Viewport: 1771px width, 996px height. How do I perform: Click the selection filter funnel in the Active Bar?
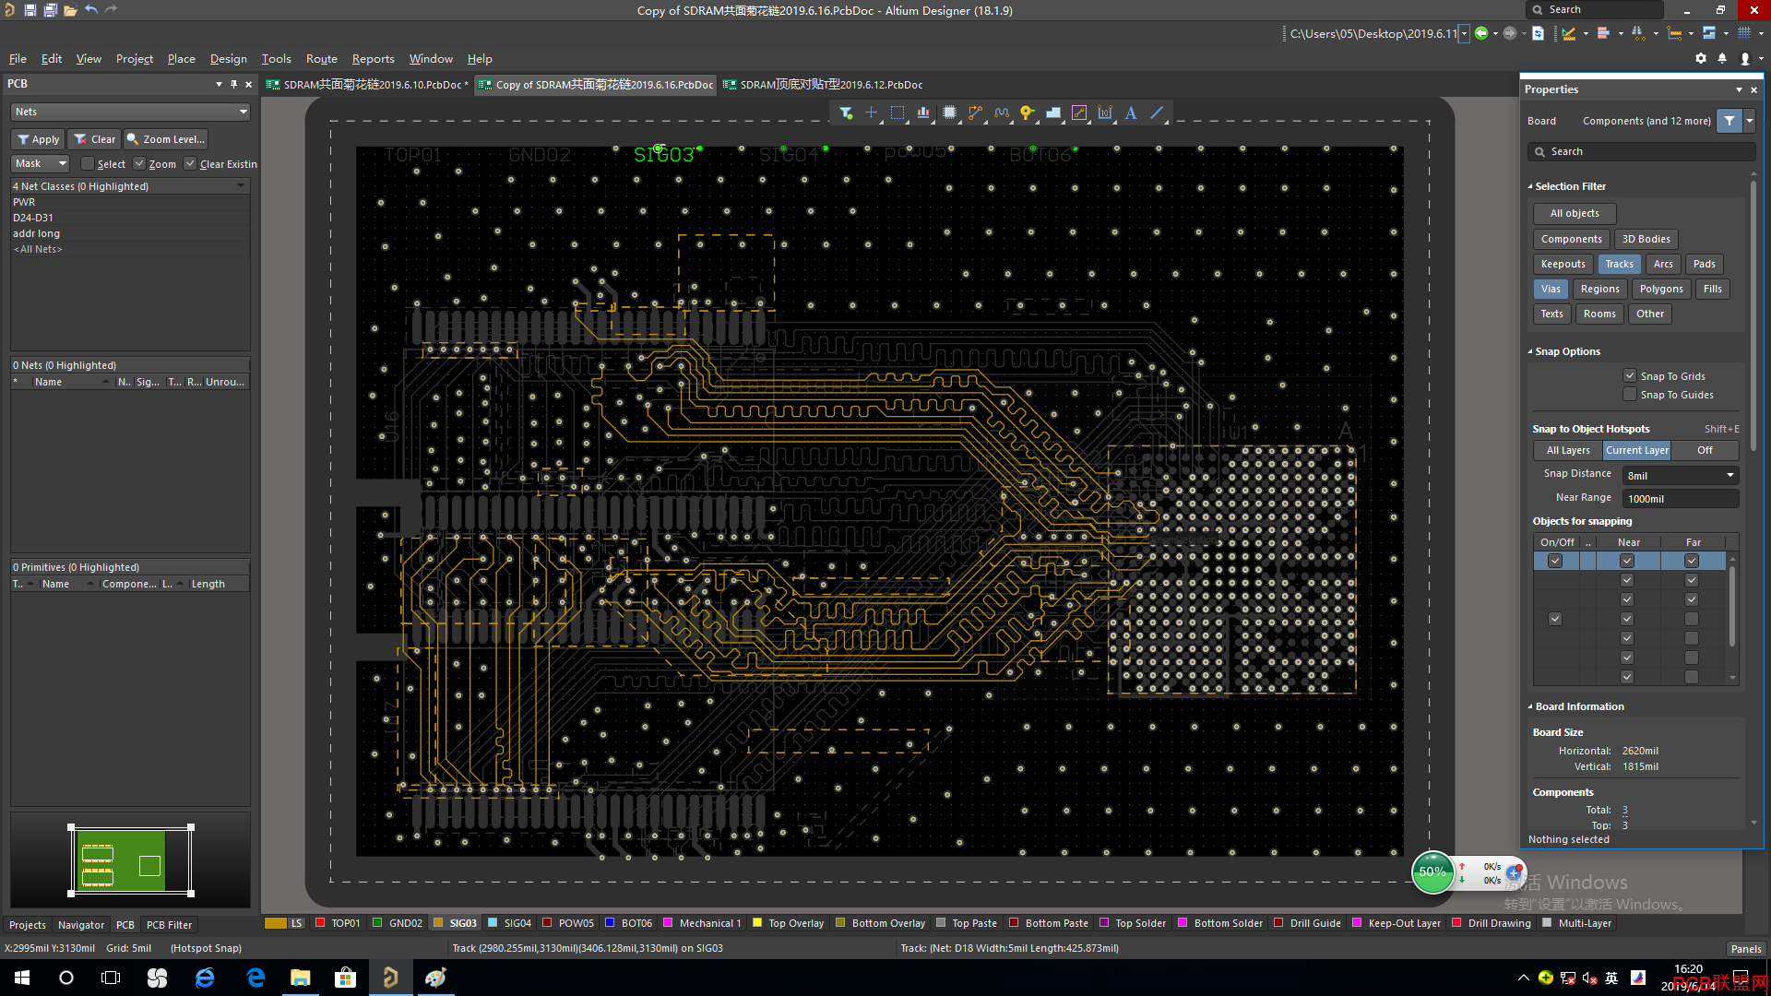[846, 113]
